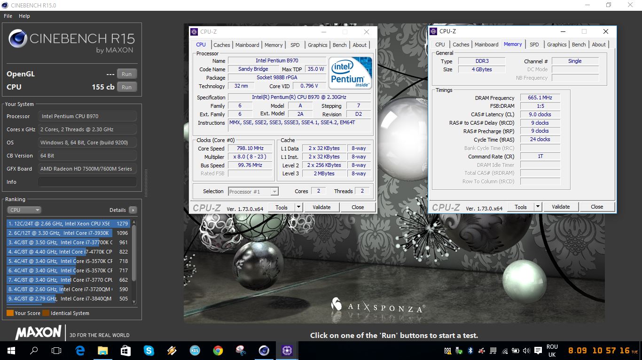Click Tools button in left CPU-Z window
Viewport: 642px width, 360px height.
[x=282, y=207]
